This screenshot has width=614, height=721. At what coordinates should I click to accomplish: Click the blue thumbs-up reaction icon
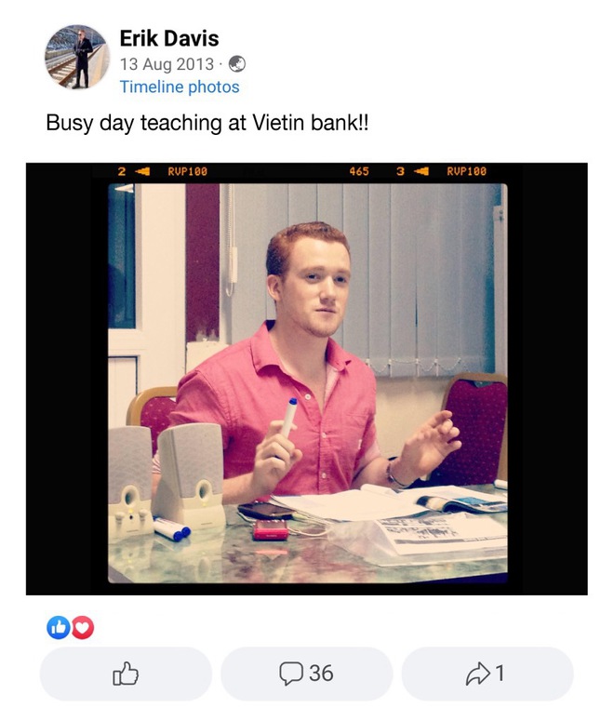point(59,629)
